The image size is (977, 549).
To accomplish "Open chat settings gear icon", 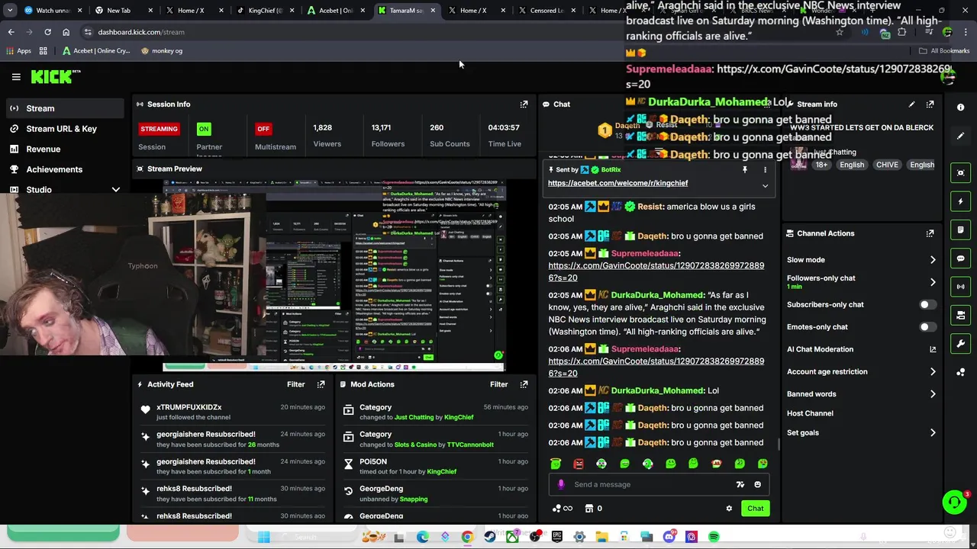I will tap(729, 509).
